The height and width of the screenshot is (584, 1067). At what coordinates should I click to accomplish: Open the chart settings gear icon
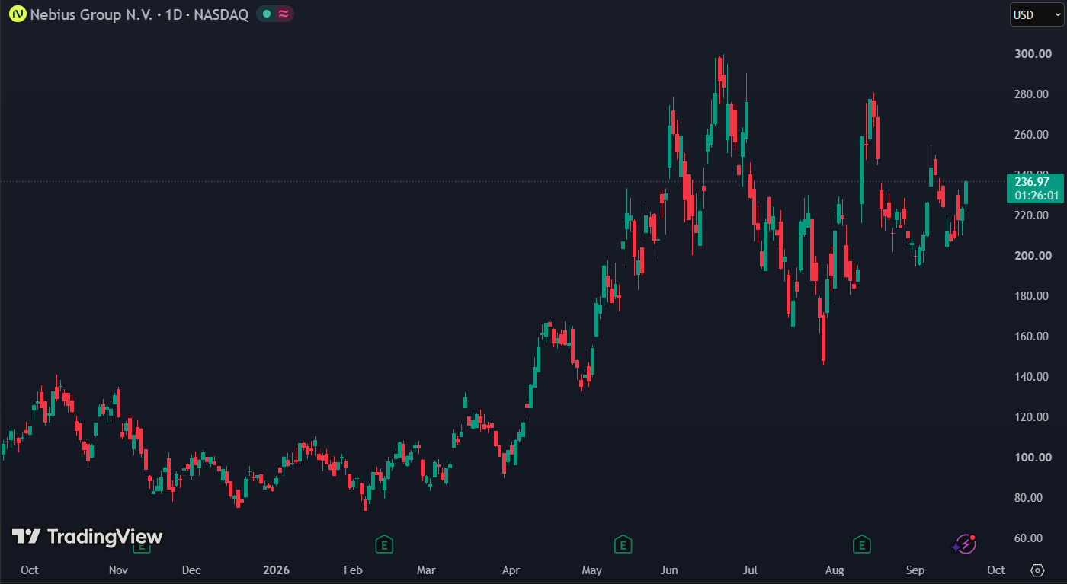1037,570
